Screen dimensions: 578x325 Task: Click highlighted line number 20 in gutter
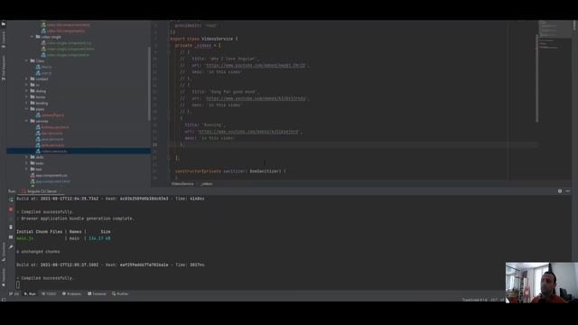tap(154, 144)
